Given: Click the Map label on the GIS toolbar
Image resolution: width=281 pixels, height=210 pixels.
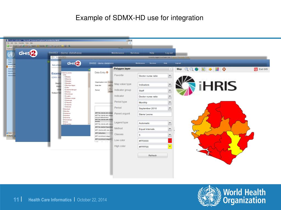Looking at the screenshot, I should [179, 69].
